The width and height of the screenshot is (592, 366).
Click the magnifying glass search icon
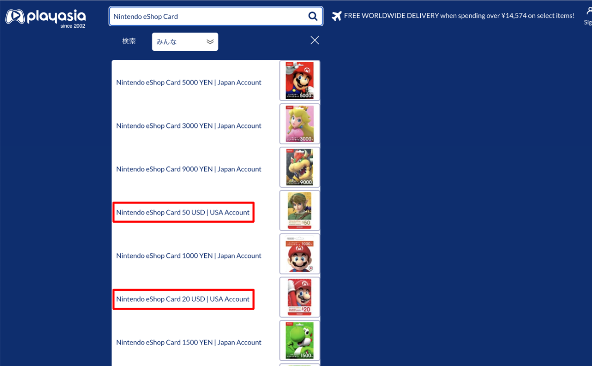click(x=313, y=16)
